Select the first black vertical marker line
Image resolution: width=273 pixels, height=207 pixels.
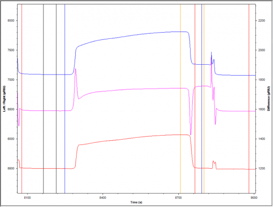44,99
